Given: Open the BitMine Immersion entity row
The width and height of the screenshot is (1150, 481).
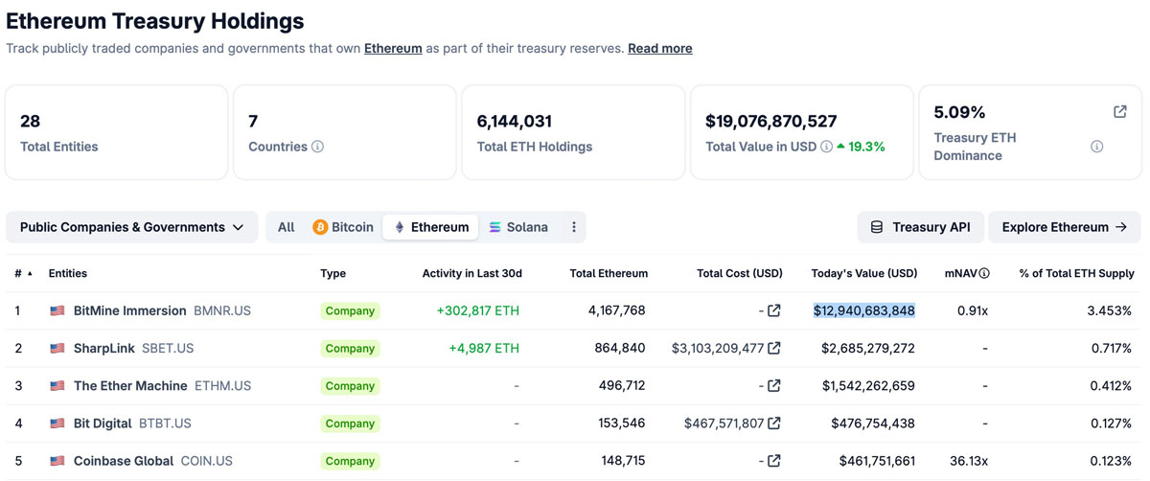Looking at the screenshot, I should point(130,310).
